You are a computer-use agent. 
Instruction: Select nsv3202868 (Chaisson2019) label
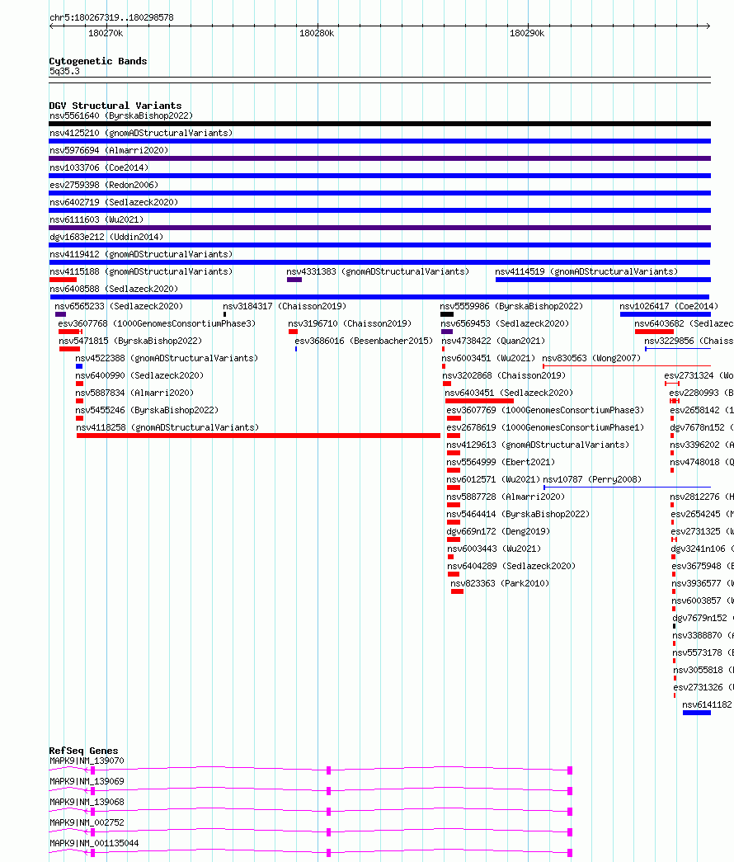click(x=504, y=375)
